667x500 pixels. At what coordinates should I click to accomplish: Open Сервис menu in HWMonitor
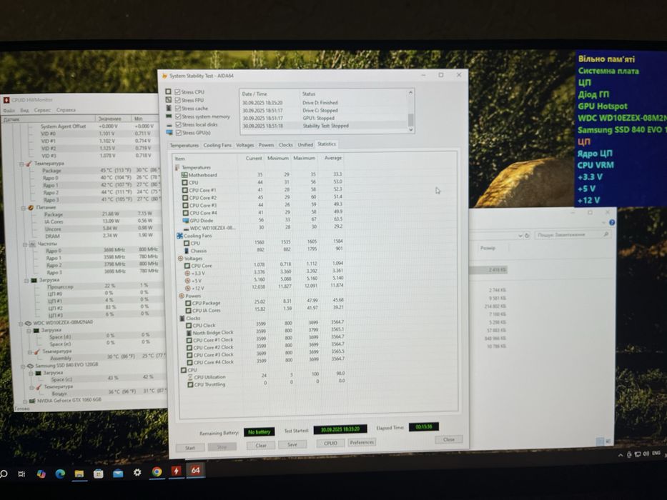pos(43,111)
